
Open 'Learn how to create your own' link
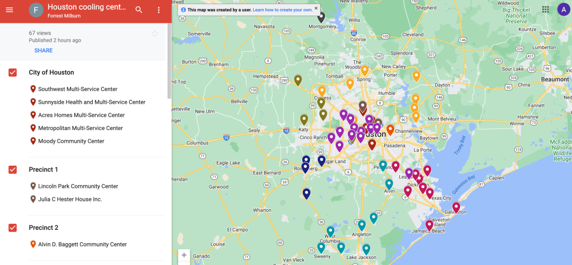pyautogui.click(x=282, y=10)
